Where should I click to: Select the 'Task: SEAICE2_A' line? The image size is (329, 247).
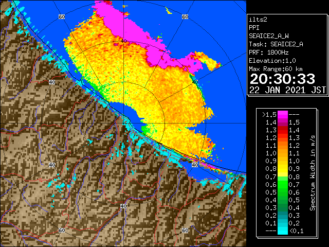pos(276,44)
